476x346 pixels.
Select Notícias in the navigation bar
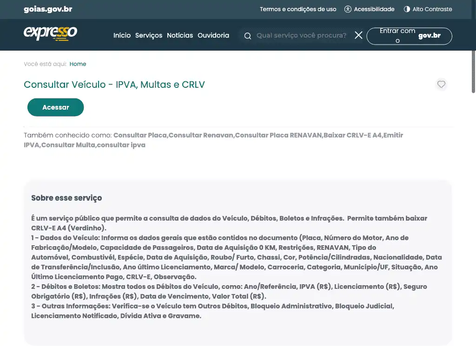pyautogui.click(x=180, y=35)
